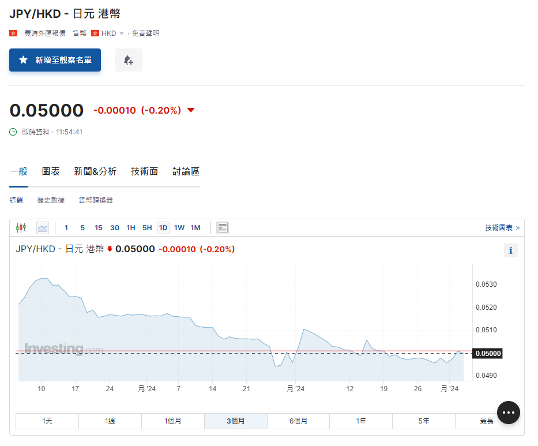Switch to the area chart icon
This screenshot has width=538, height=446.
click(x=43, y=228)
